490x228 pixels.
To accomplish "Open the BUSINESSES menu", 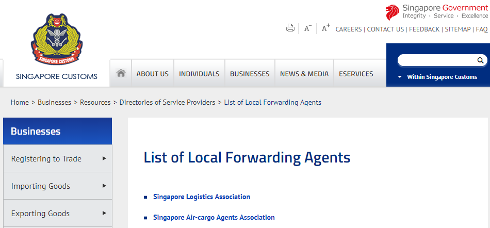I will 250,74.
